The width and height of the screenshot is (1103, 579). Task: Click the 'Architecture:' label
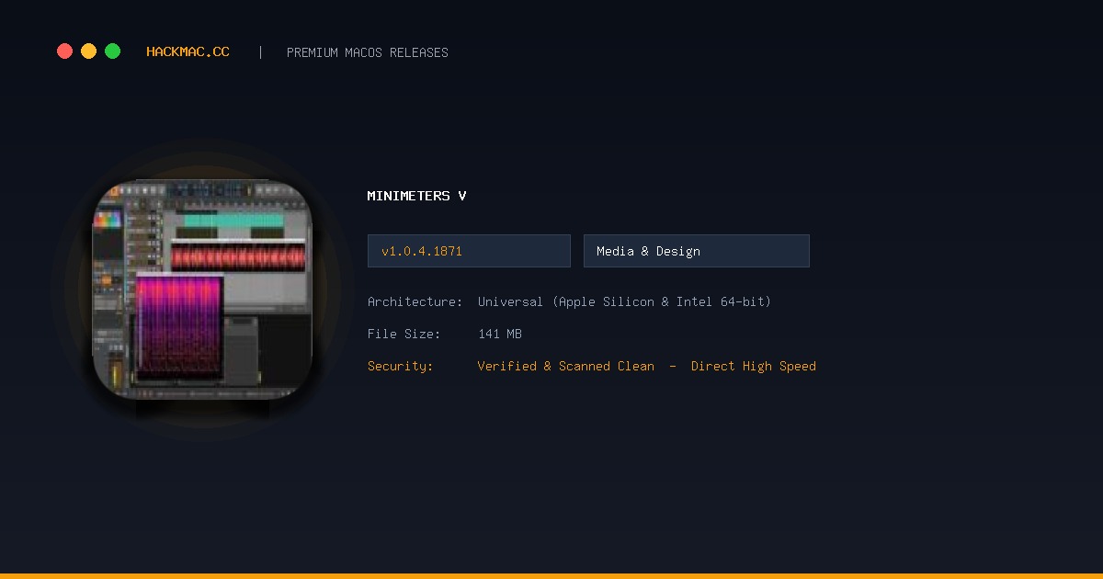click(x=415, y=301)
